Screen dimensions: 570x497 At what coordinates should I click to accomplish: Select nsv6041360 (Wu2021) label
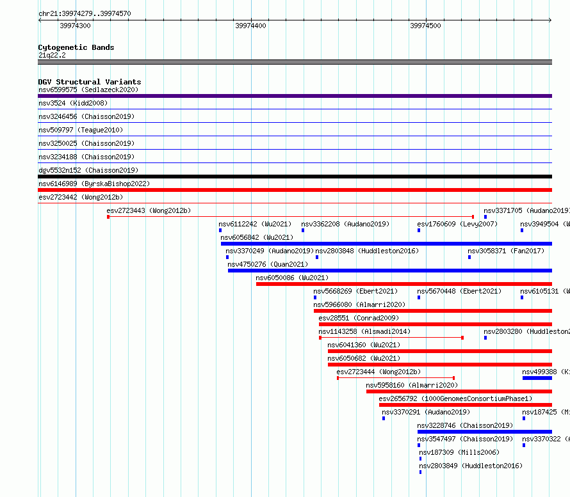coord(364,345)
